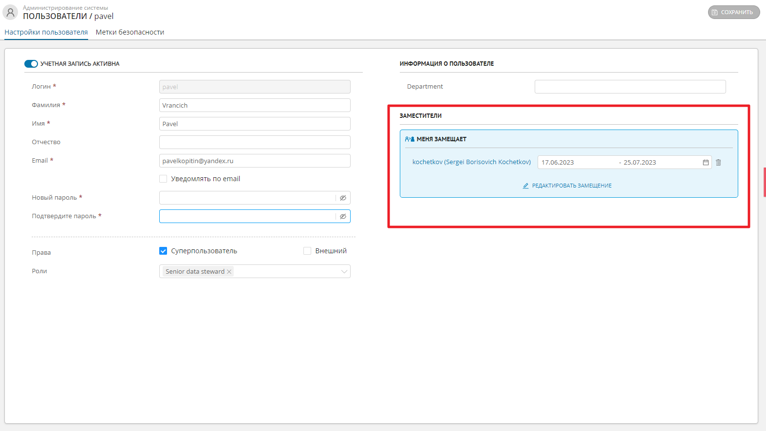Uncheck Суперпользователь checkbox

[163, 251]
